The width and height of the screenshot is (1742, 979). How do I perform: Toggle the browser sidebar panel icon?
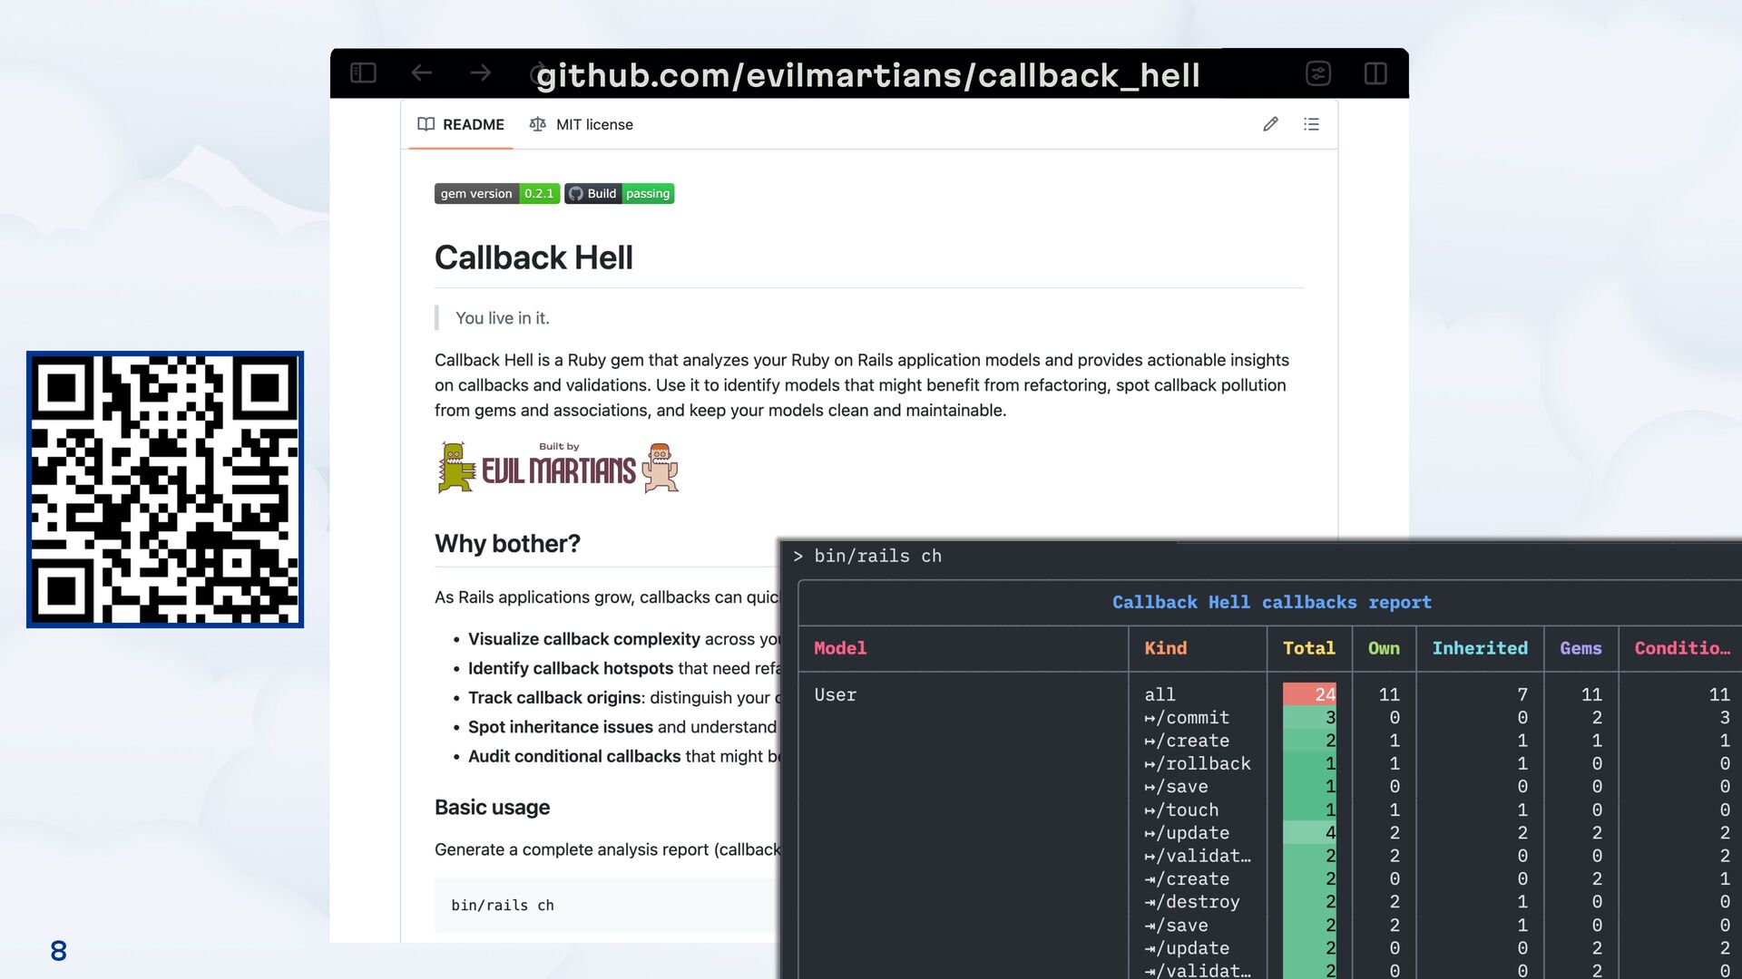click(363, 73)
